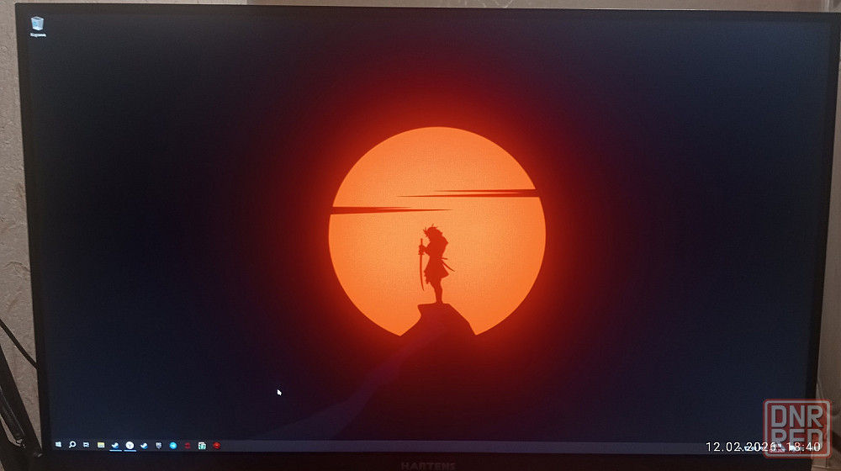Screen dimensions: 841x471
Task: Open the green spreadsheet-style taskbar icon
Action: pos(202,444)
